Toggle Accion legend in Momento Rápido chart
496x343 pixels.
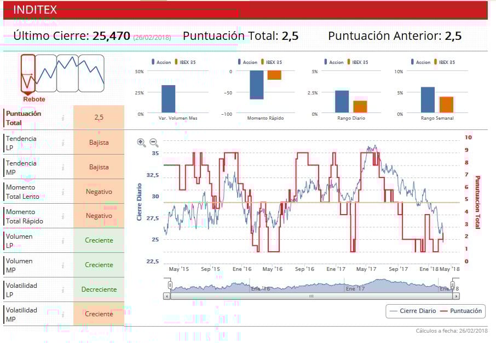pyautogui.click(x=247, y=62)
